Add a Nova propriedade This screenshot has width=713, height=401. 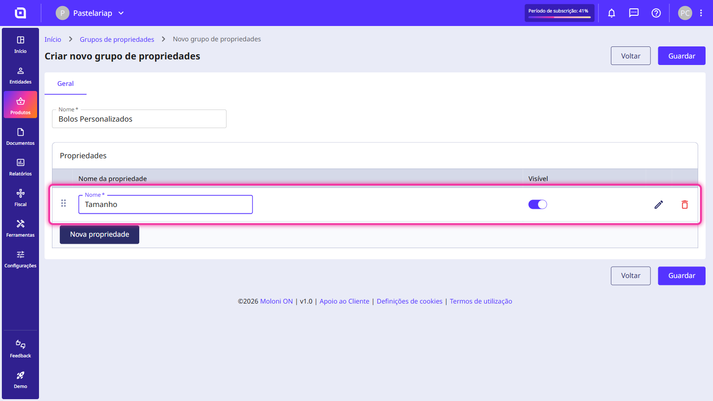(x=99, y=234)
